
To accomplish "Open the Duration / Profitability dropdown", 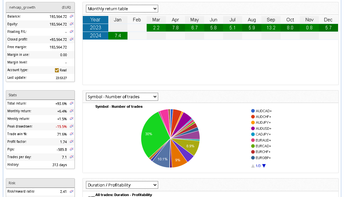I will [122, 185].
